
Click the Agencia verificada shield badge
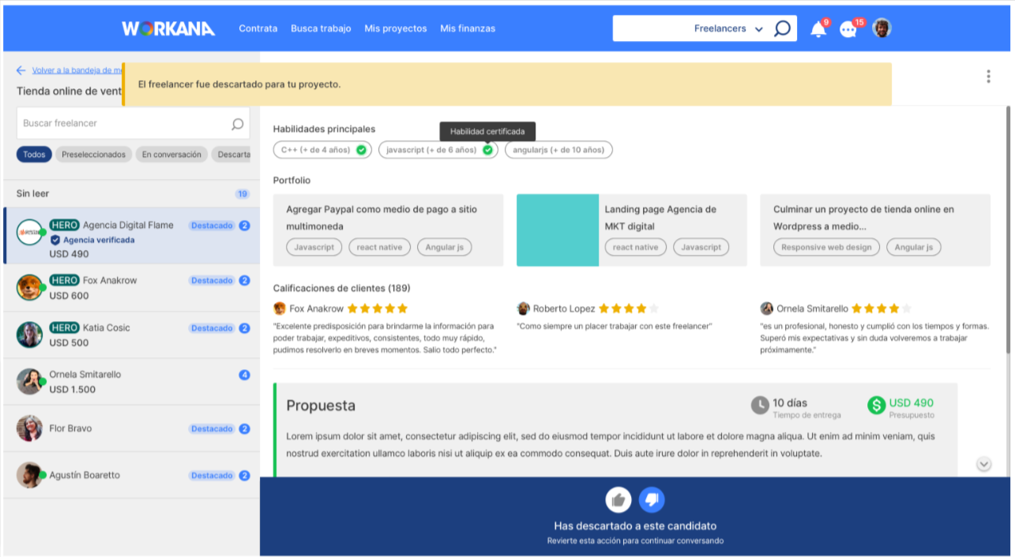point(55,240)
